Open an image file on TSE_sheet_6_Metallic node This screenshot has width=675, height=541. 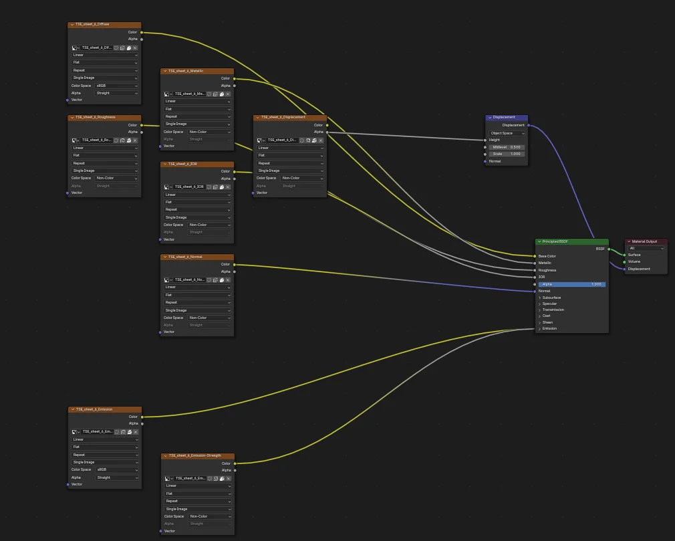tap(222, 94)
